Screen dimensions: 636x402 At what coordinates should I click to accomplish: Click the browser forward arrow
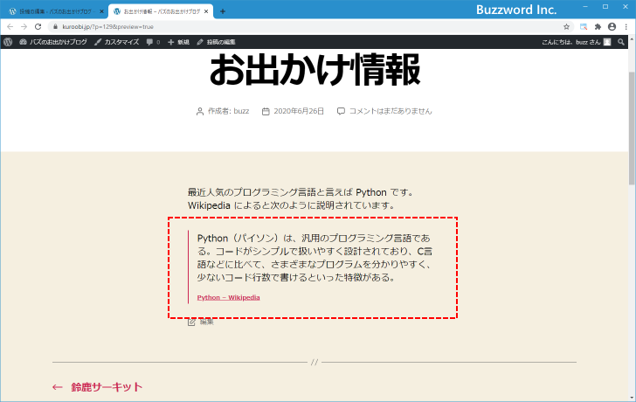(x=24, y=27)
